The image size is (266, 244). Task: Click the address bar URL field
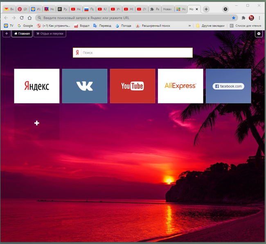tap(136, 18)
